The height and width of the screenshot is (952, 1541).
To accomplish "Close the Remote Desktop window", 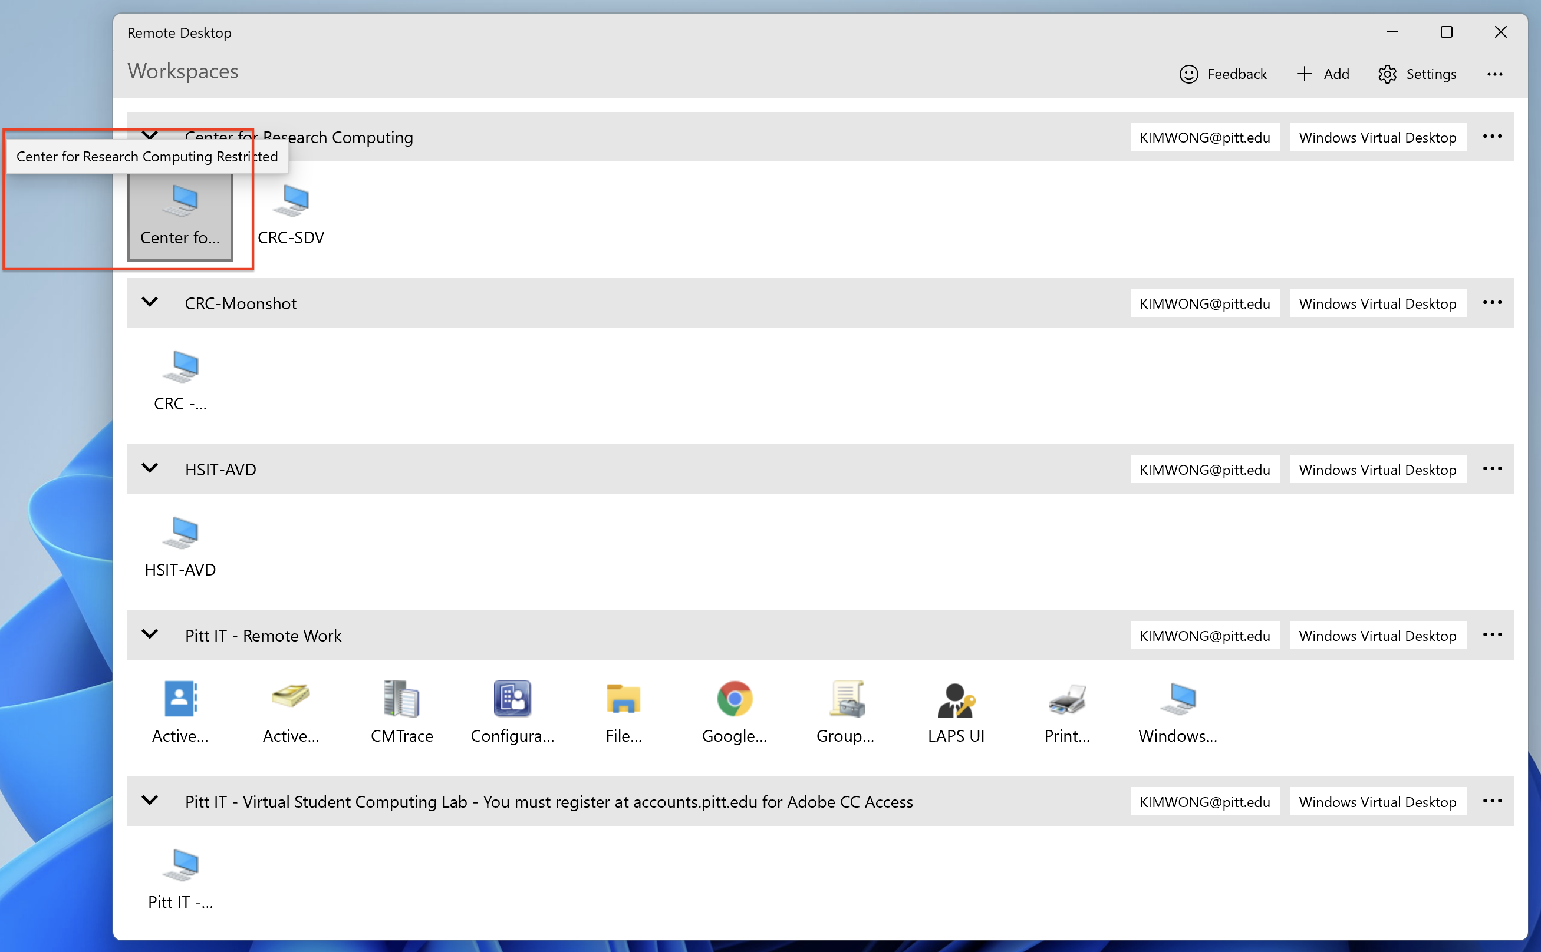I will tap(1501, 32).
